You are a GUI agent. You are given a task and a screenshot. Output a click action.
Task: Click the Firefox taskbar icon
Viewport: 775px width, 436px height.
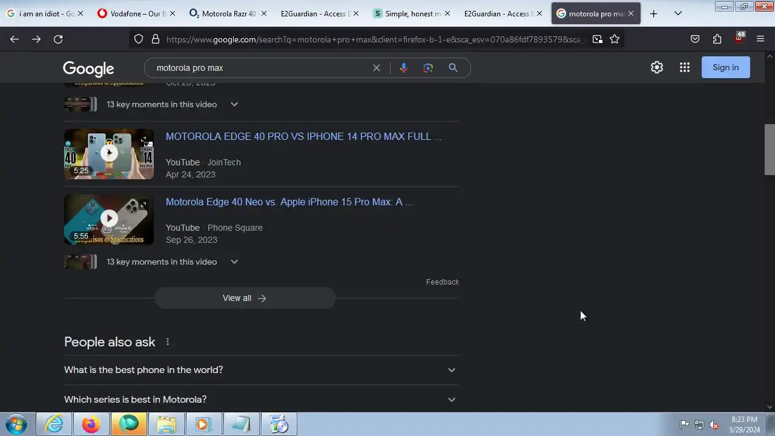[x=91, y=424]
